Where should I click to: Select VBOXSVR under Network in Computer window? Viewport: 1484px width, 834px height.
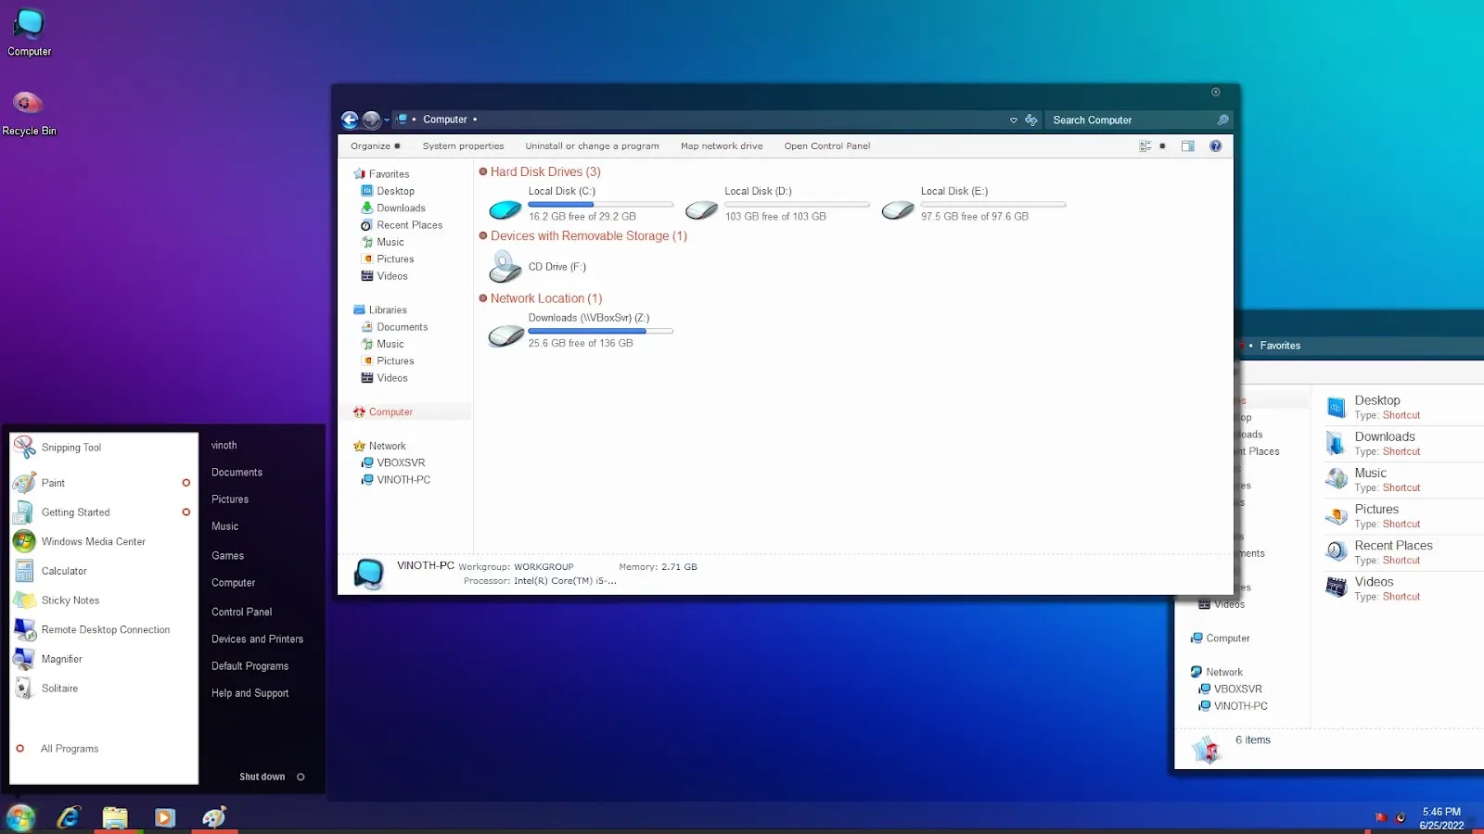point(401,462)
